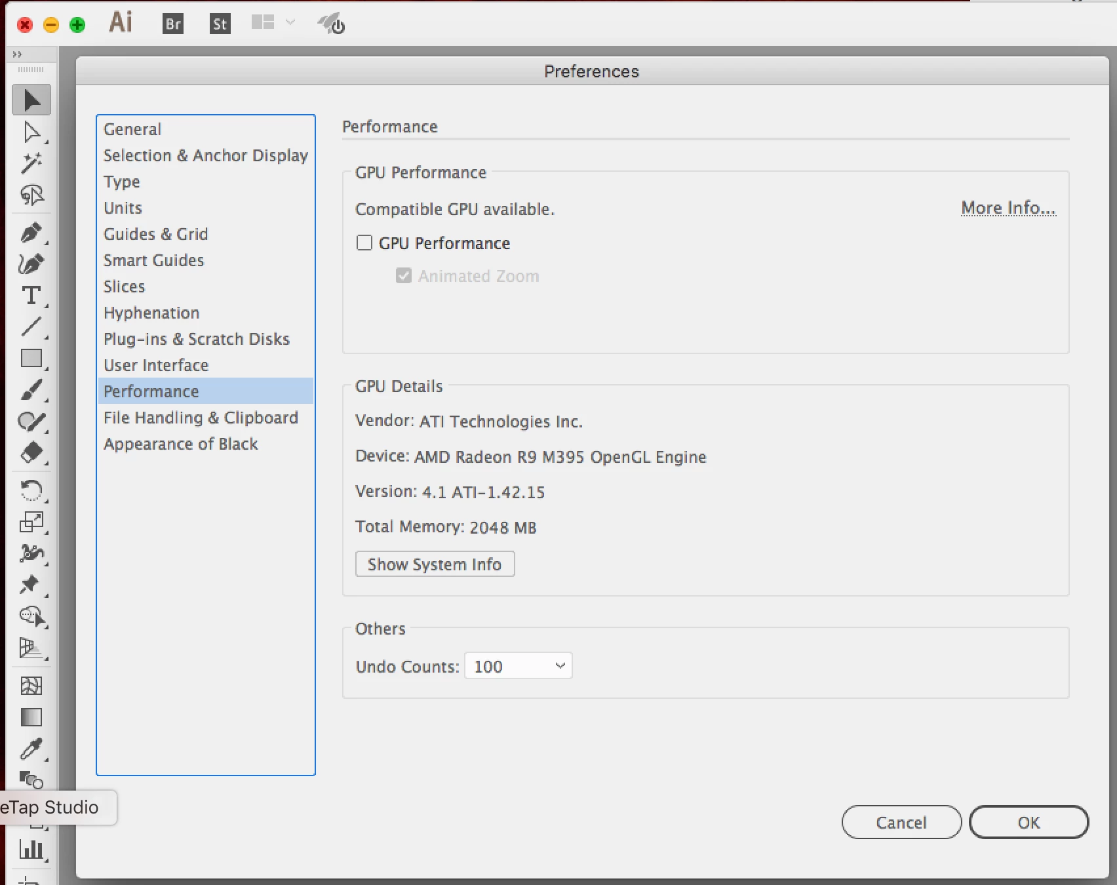Open File Handling & Clipboard preferences
This screenshot has width=1117, height=885.
pos(206,418)
